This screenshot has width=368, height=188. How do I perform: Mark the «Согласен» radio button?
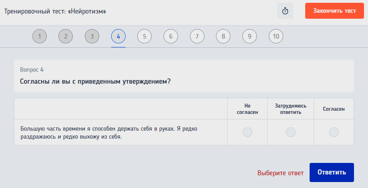point(334,132)
